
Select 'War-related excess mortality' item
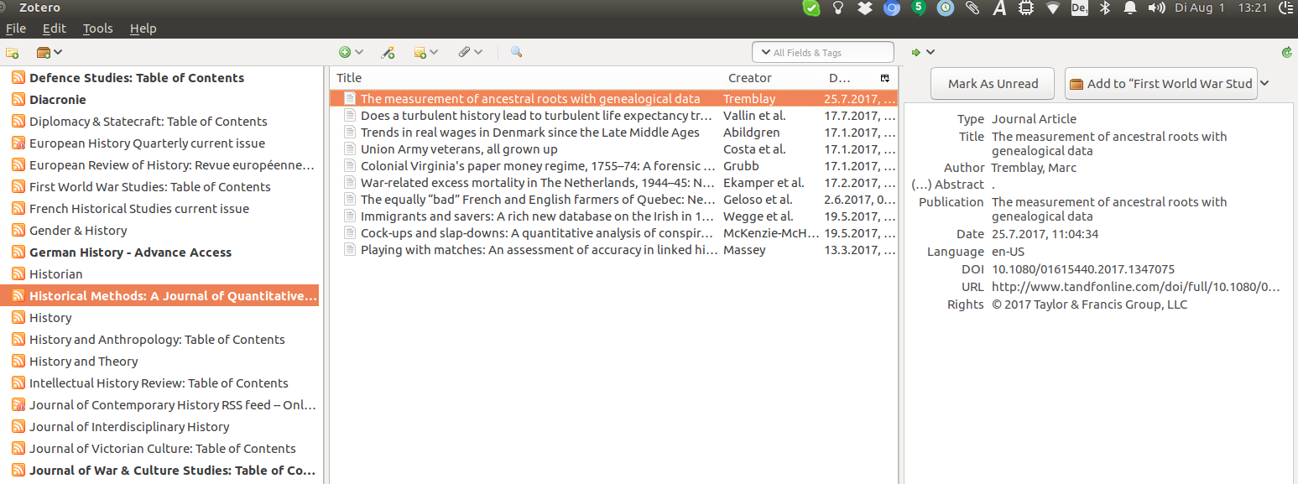[613, 183]
